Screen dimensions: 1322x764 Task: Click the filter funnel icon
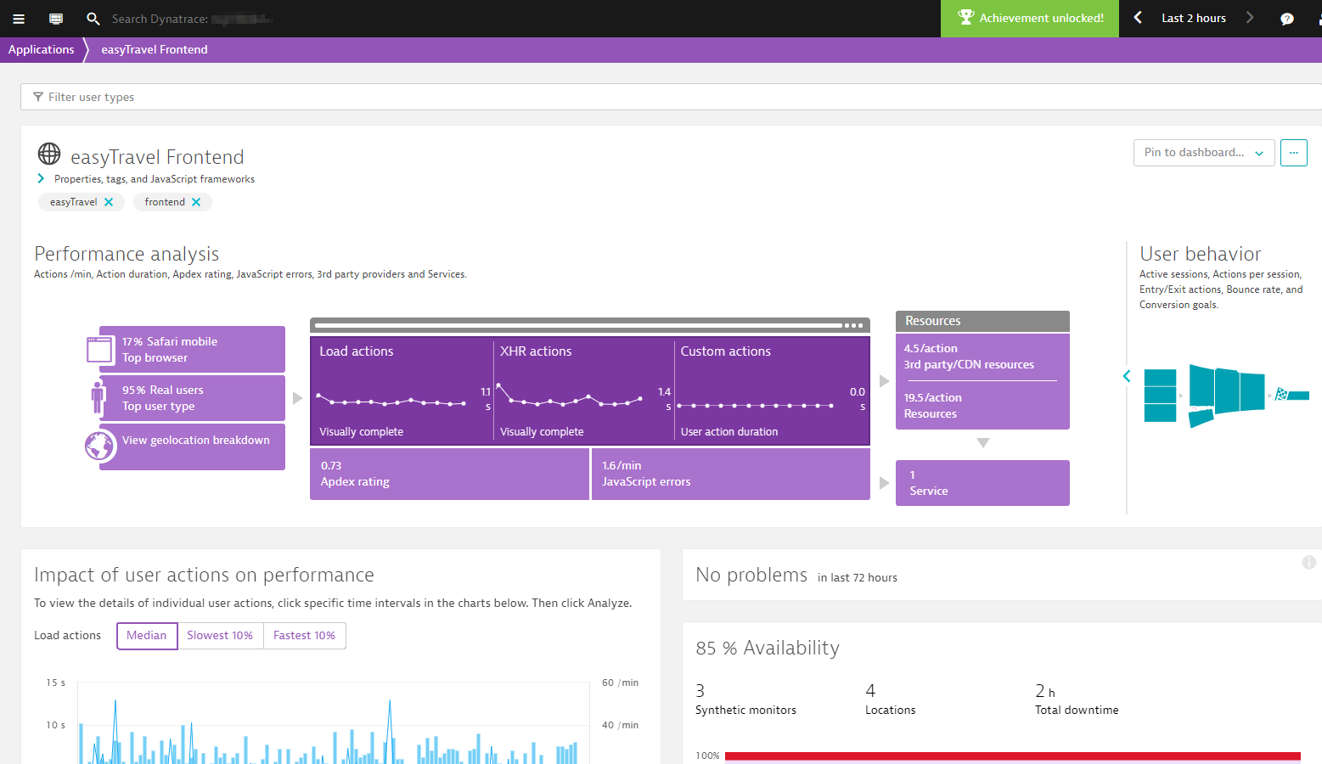(x=37, y=97)
